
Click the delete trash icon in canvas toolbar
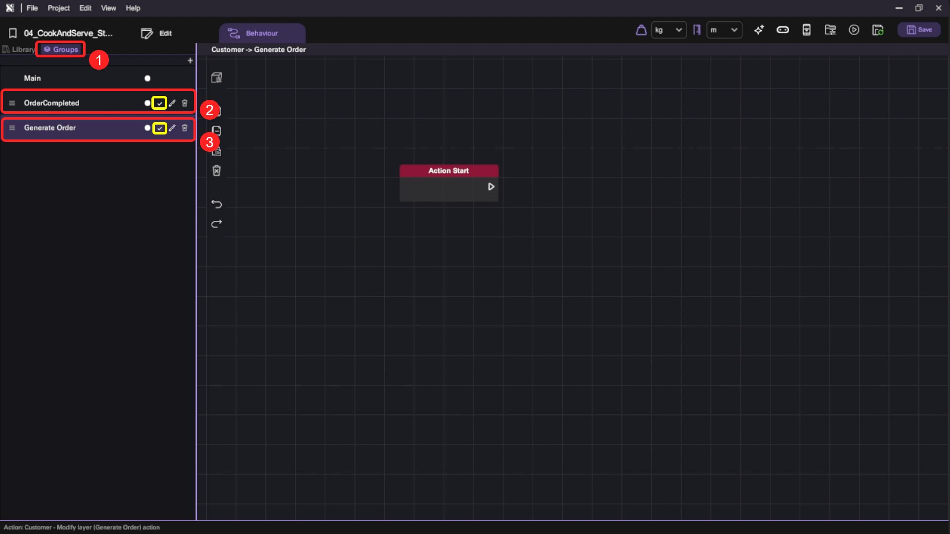(x=216, y=171)
